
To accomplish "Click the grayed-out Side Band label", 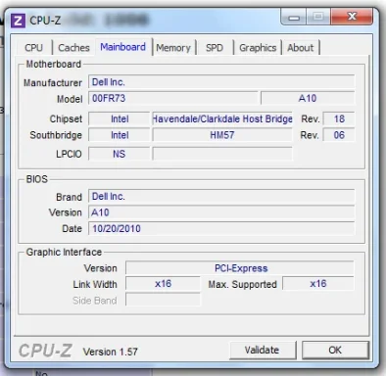I will coord(95,301).
